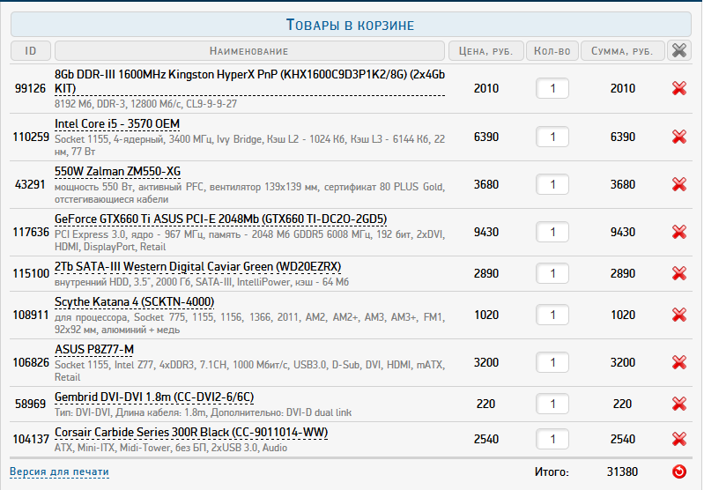Click the Кол-во column header
Image resolution: width=704 pixels, height=490 pixels.
coord(552,51)
